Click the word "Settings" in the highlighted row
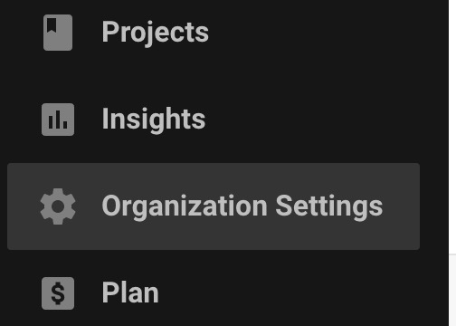 pyautogui.click(x=329, y=207)
